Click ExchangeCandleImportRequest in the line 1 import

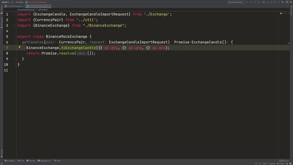tap(99, 14)
